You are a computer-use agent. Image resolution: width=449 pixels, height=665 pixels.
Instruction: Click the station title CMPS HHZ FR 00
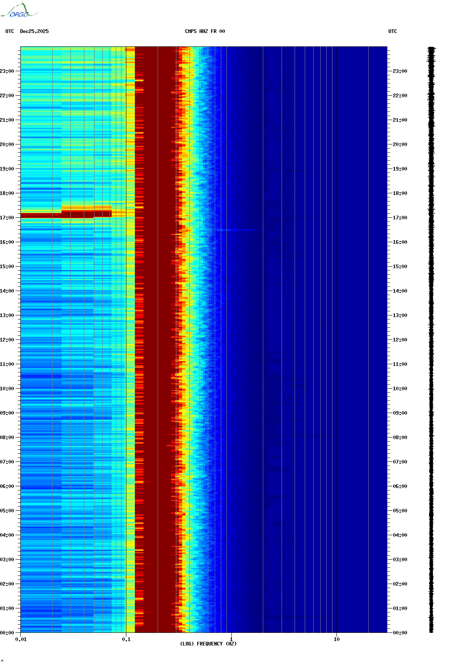point(205,31)
